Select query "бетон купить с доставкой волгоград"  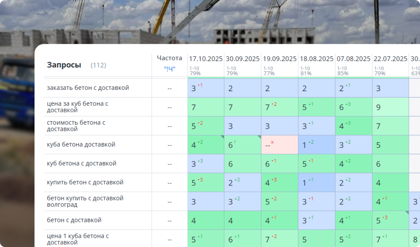85,201
